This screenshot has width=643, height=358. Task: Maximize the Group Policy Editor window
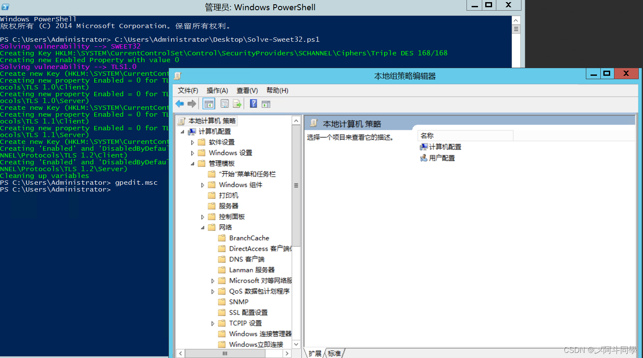click(607, 74)
